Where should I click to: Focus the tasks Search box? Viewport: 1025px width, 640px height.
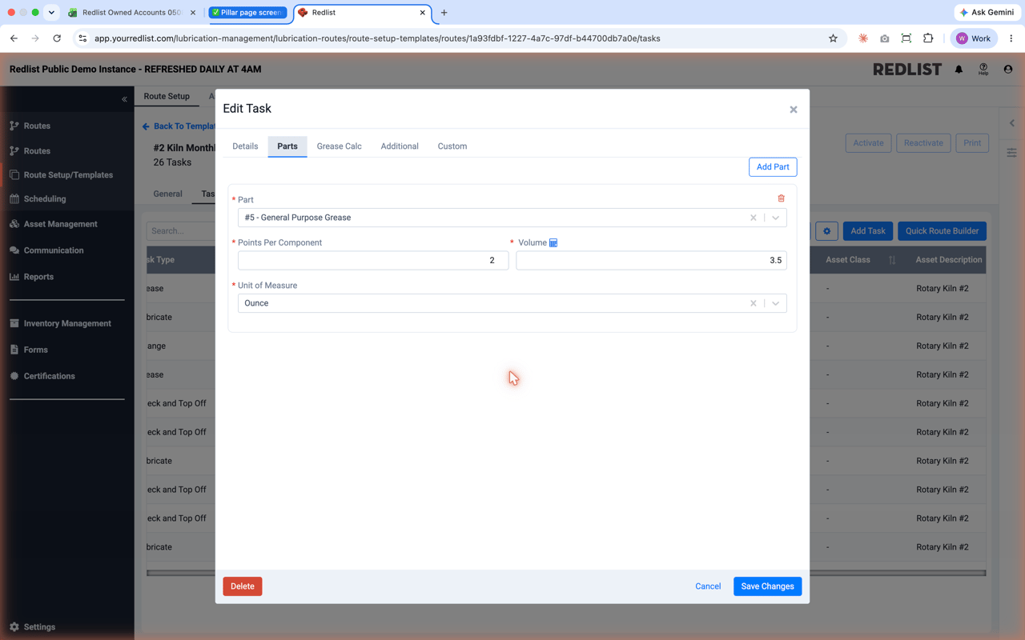[x=181, y=231]
